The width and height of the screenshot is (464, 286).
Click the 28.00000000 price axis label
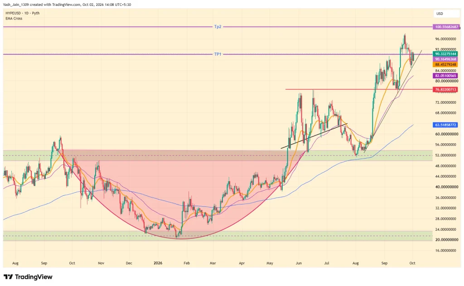pos(445,219)
